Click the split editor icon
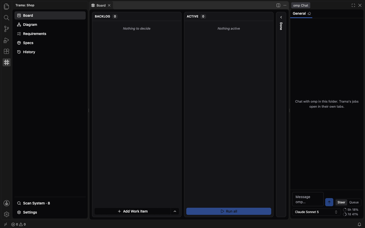 278,5
